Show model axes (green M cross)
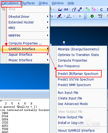Screen dimensions: 108x133 coord(88,9)
